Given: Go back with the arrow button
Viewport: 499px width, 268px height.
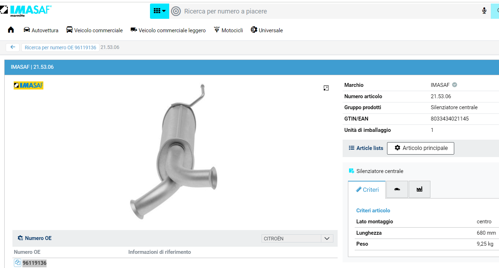Looking at the screenshot, I should [x=13, y=47].
